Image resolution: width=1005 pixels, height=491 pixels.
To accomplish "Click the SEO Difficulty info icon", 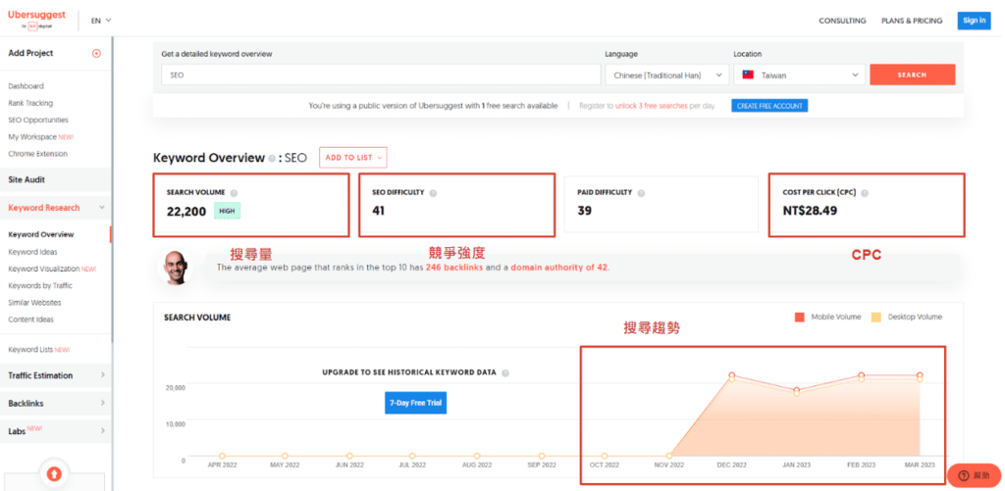I will tap(433, 193).
